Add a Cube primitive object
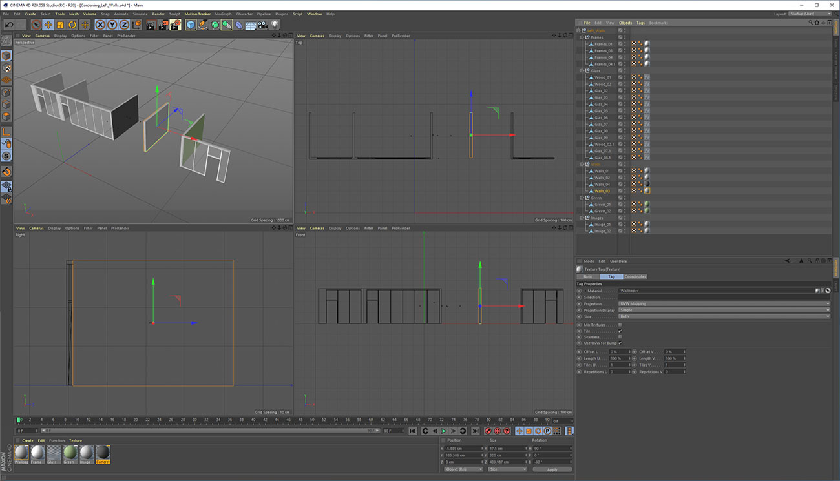 point(191,25)
